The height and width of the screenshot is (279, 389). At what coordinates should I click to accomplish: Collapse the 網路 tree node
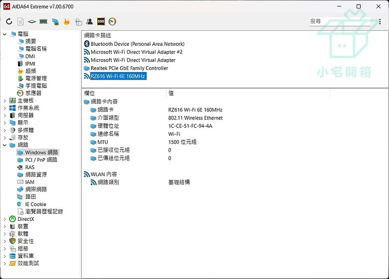click(4, 145)
